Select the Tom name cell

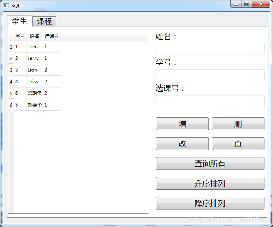(x=35, y=47)
